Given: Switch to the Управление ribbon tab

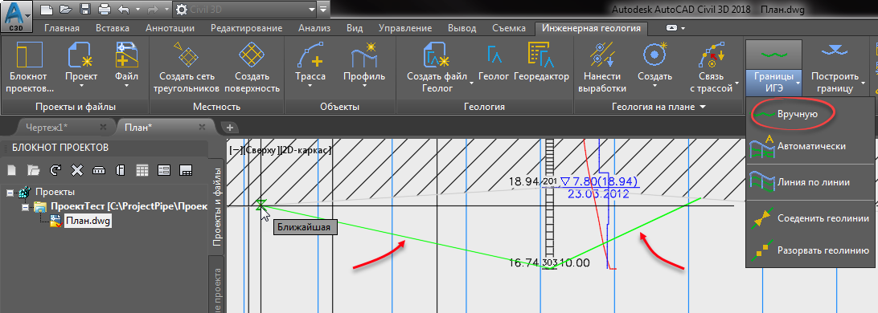Looking at the screenshot, I should click(x=405, y=29).
